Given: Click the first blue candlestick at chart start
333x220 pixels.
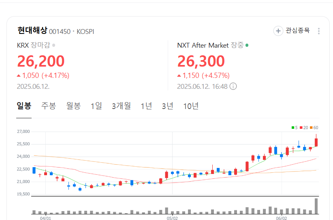Looking at the screenshot, I should click(34, 170).
